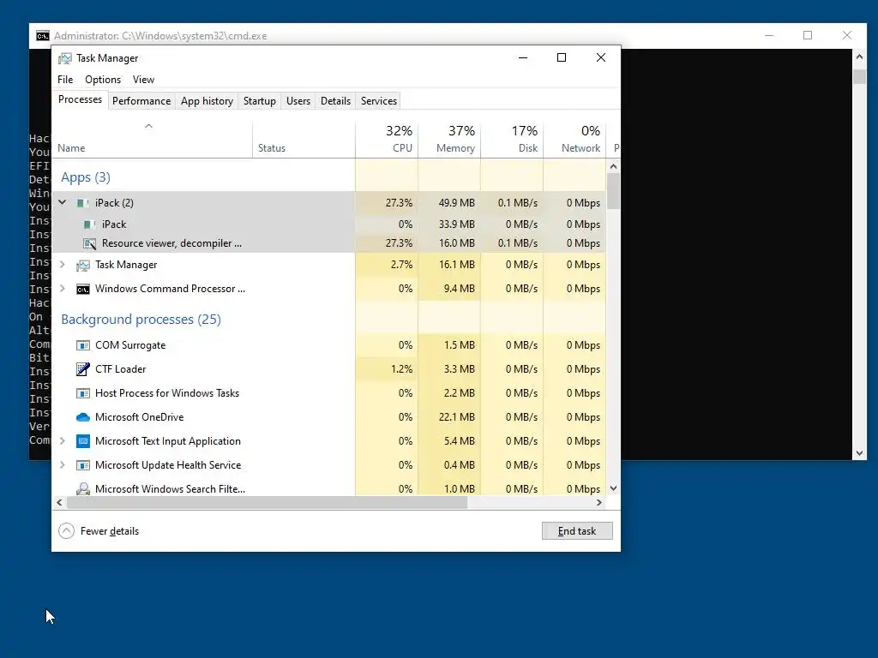878x658 pixels.
Task: Click the Fewer details link
Action: pos(109,531)
